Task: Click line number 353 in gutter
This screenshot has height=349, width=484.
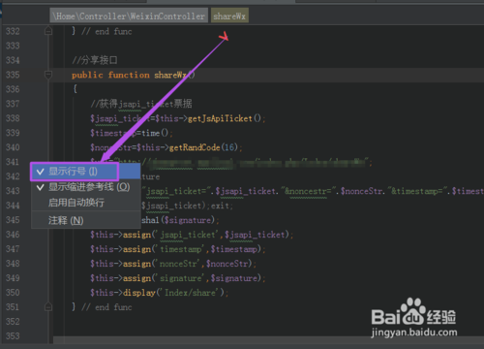Action: [x=13, y=336]
